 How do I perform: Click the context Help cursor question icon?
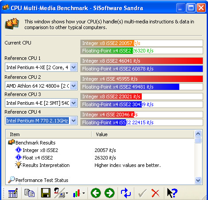172,193
